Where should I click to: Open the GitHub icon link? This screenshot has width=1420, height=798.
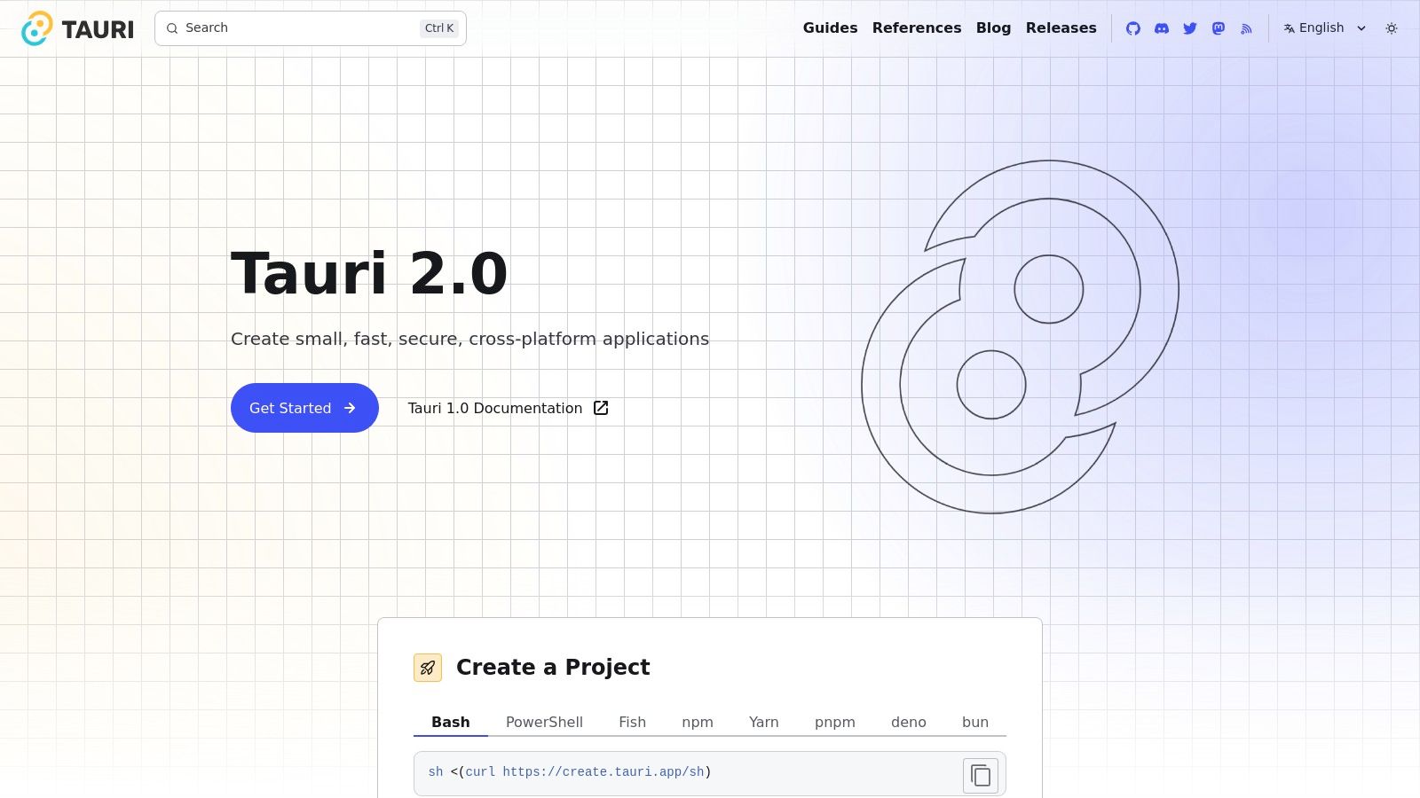(x=1133, y=28)
